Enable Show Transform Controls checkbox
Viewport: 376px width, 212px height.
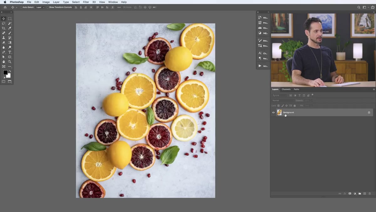tap(48, 7)
